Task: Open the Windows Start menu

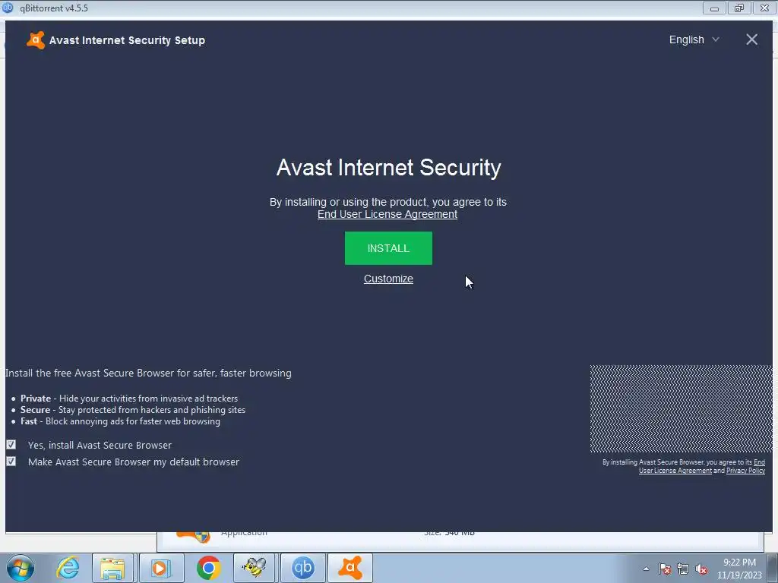Action: 21,568
